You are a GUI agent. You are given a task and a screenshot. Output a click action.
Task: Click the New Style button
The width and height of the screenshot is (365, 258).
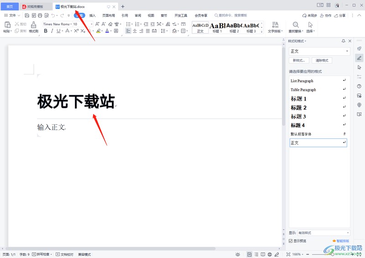[x=299, y=60]
